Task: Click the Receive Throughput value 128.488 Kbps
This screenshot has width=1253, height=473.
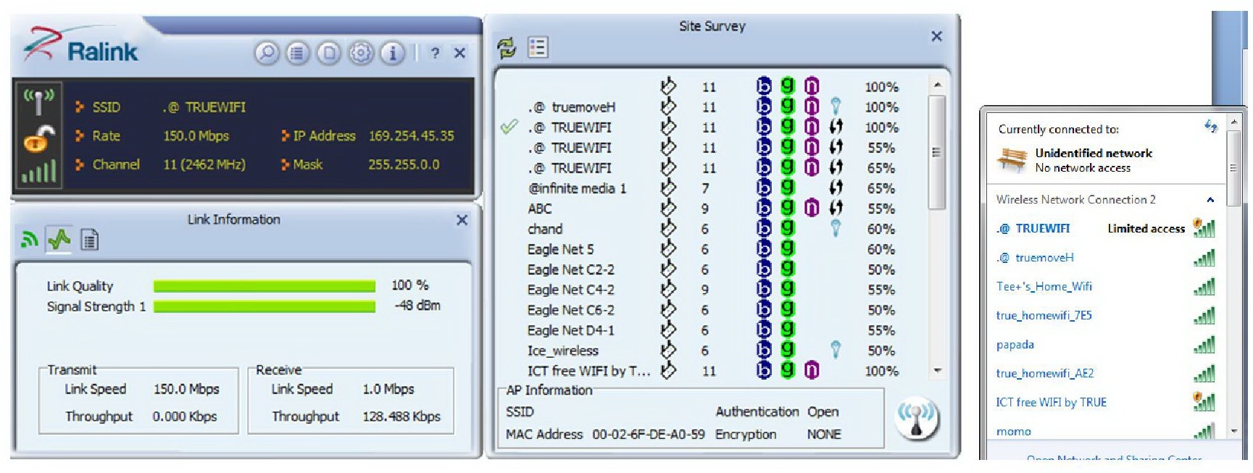Action: pyautogui.click(x=401, y=417)
